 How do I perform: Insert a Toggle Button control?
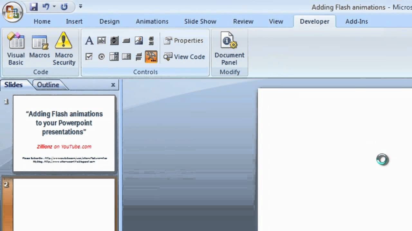139,57
